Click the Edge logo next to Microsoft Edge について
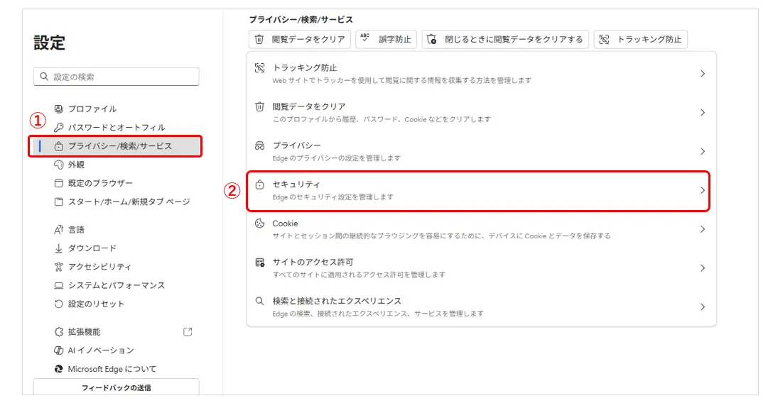 [x=59, y=369]
